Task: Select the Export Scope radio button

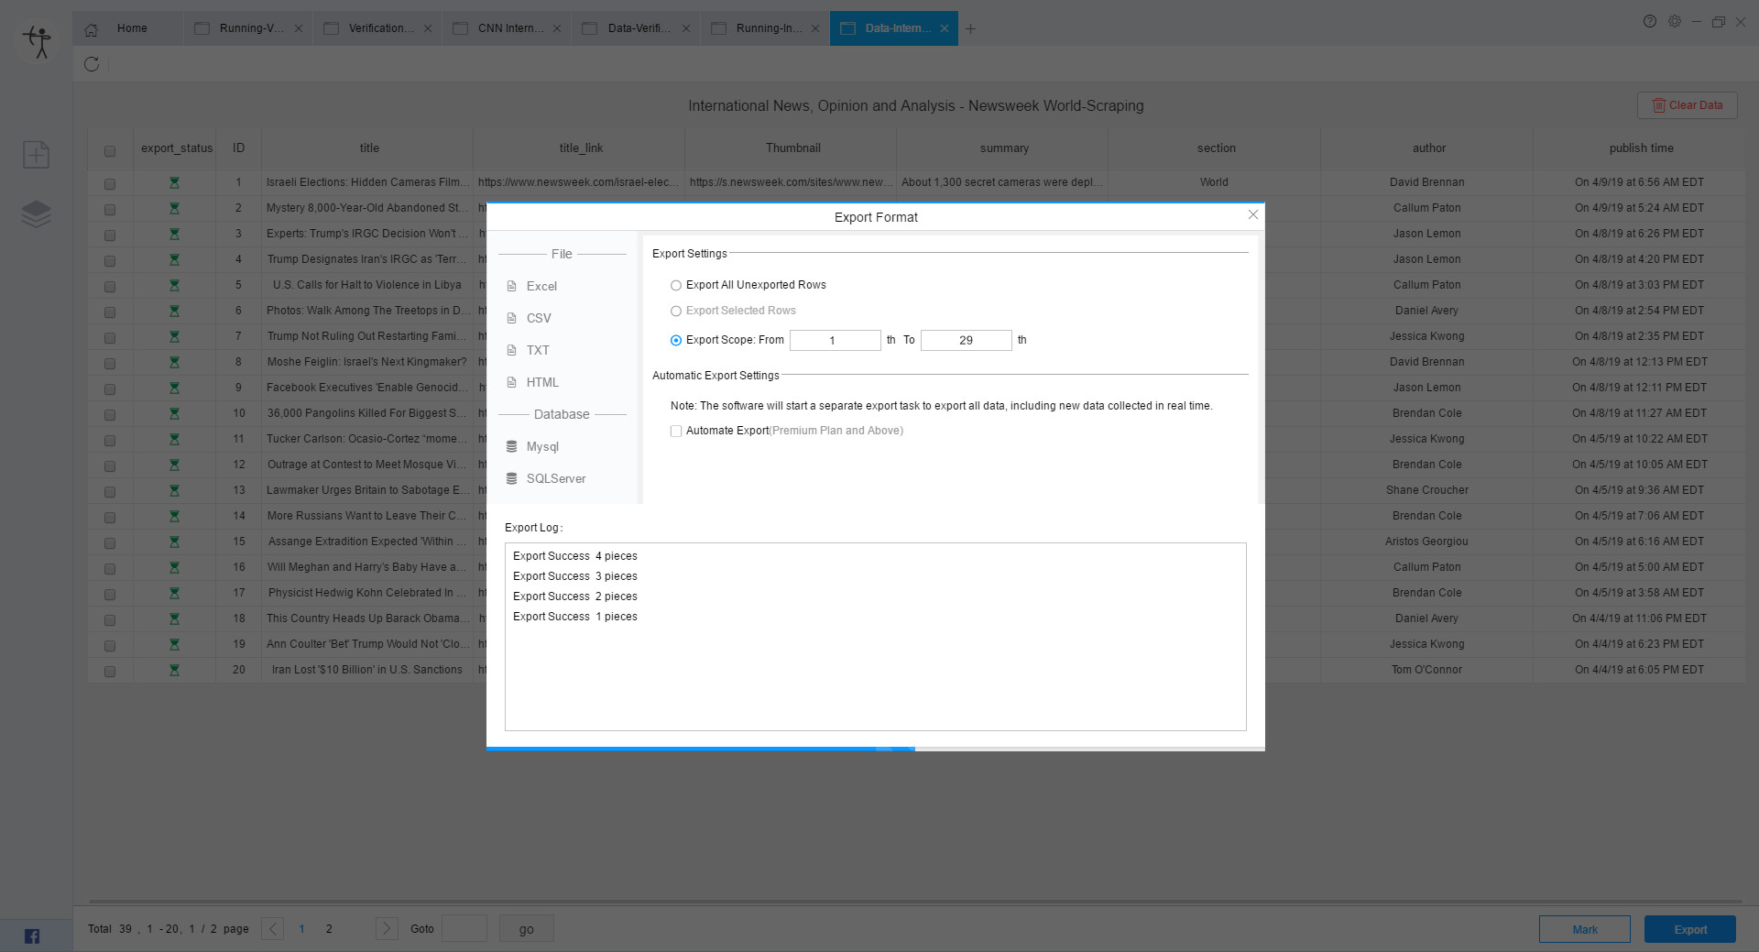Action: point(676,341)
